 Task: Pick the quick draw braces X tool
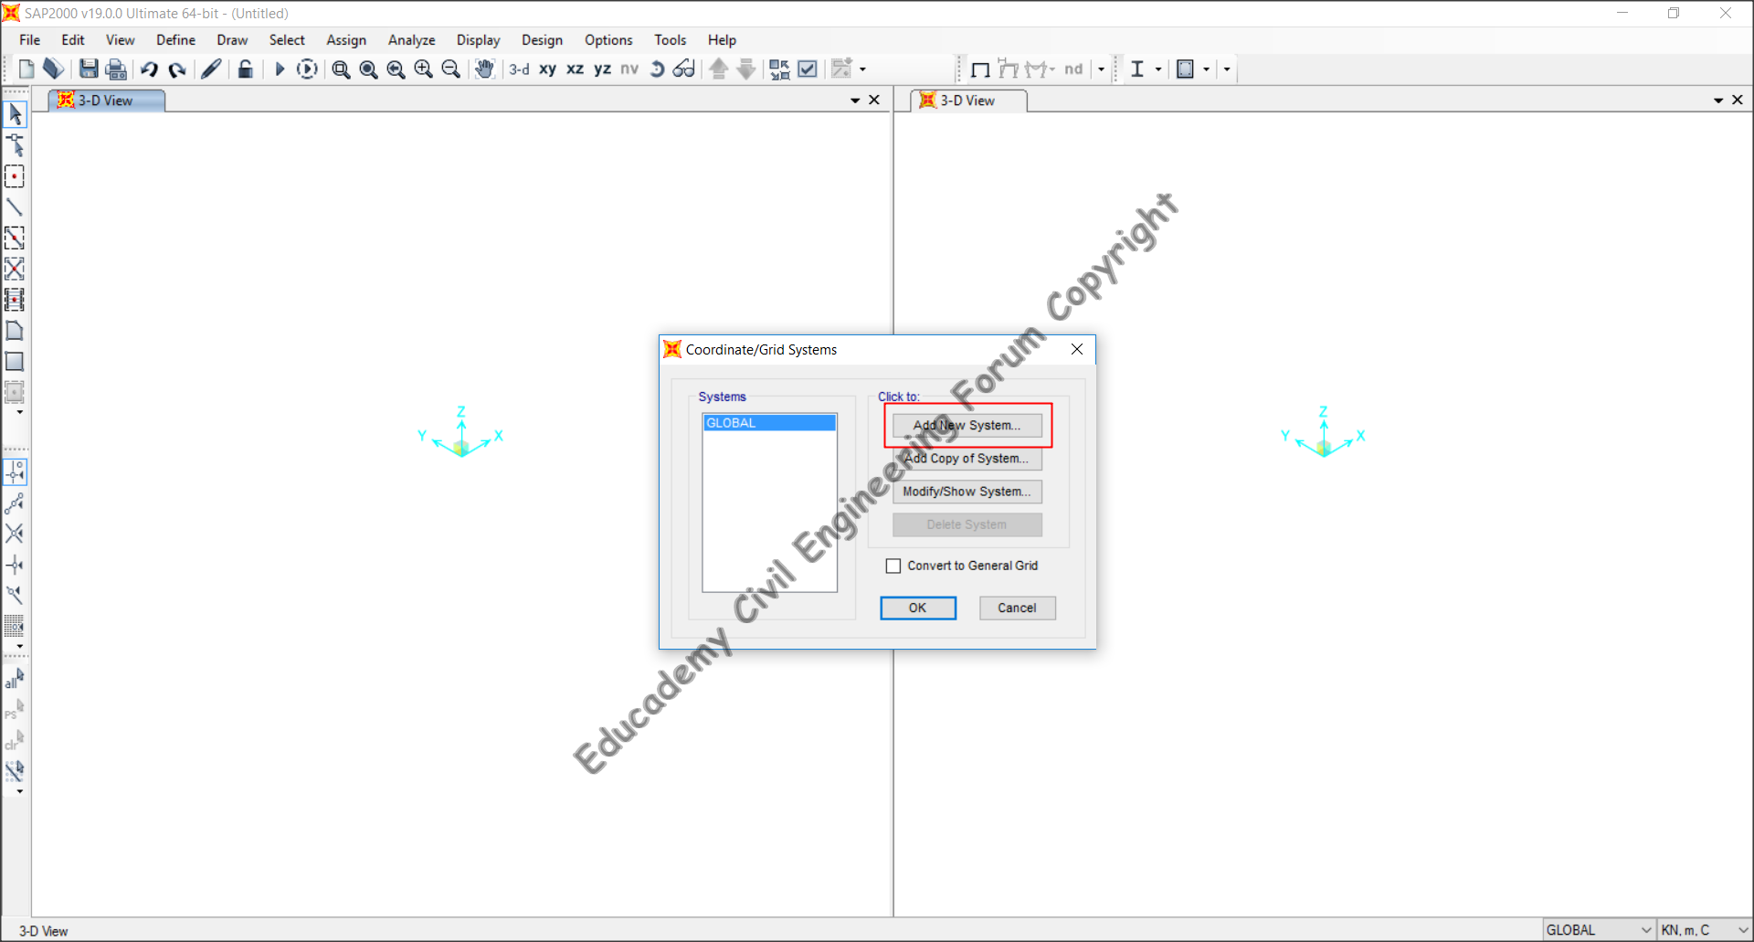15,269
